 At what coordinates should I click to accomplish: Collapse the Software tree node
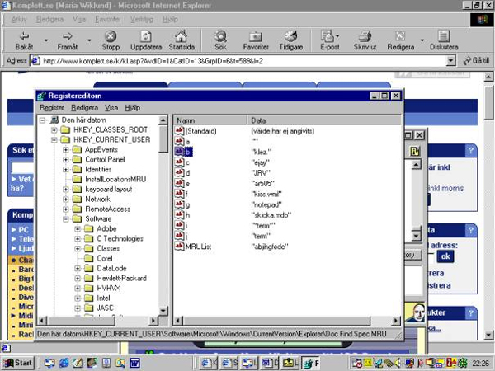pyautogui.click(x=66, y=219)
